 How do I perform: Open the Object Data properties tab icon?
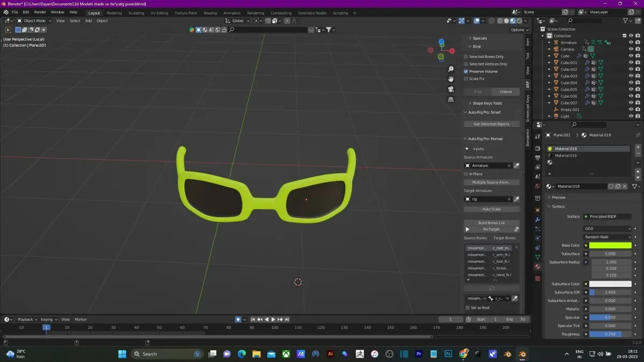click(x=537, y=257)
